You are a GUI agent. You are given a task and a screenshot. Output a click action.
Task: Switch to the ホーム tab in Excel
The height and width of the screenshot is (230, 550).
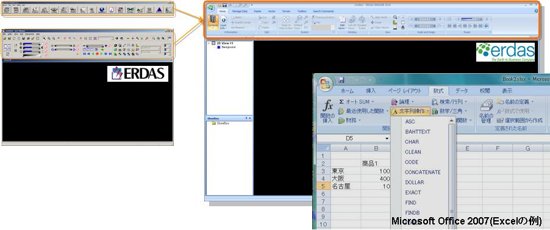tap(348, 90)
